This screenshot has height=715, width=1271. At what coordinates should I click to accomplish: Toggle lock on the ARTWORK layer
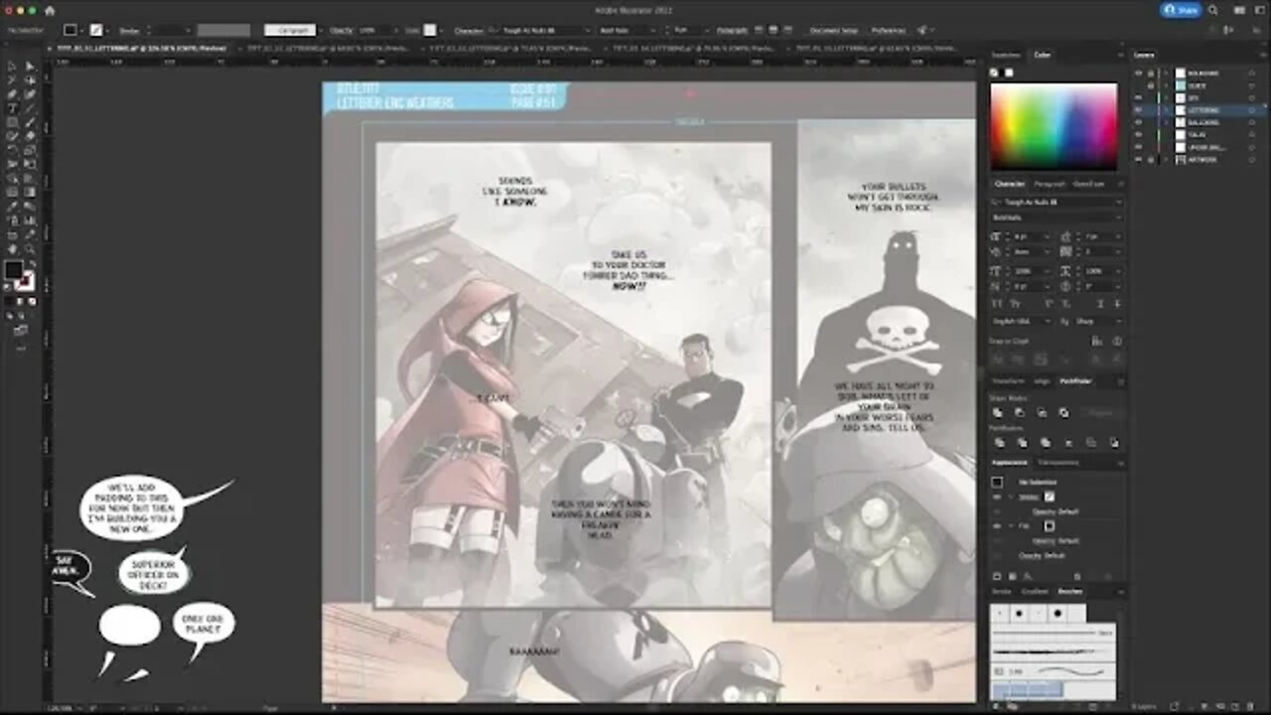(x=1151, y=160)
